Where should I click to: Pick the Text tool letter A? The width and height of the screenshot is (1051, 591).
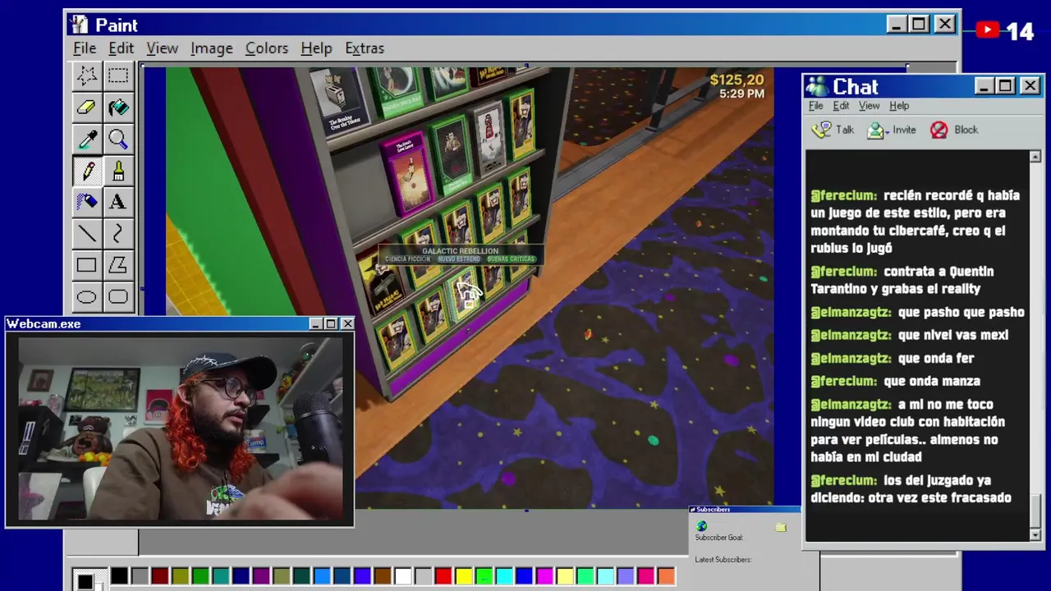coord(117,202)
